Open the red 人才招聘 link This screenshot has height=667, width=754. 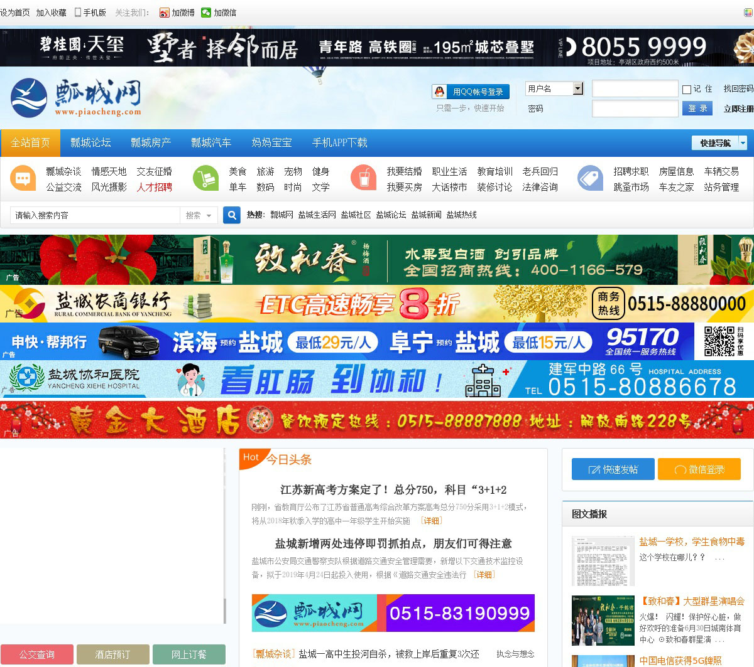154,187
